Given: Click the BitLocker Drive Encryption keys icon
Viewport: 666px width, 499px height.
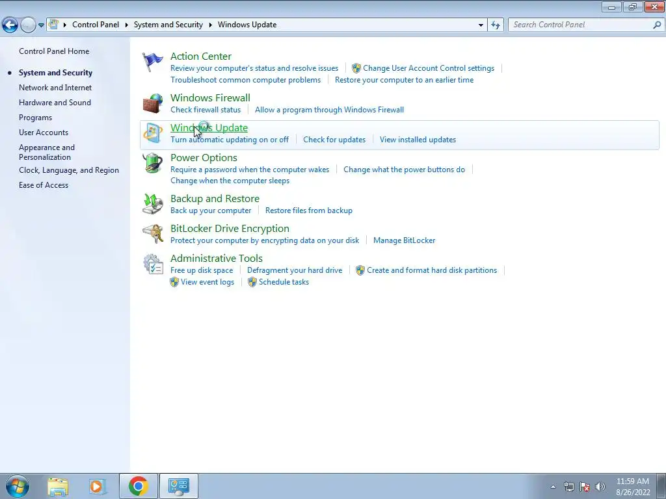Looking at the screenshot, I should pos(152,234).
